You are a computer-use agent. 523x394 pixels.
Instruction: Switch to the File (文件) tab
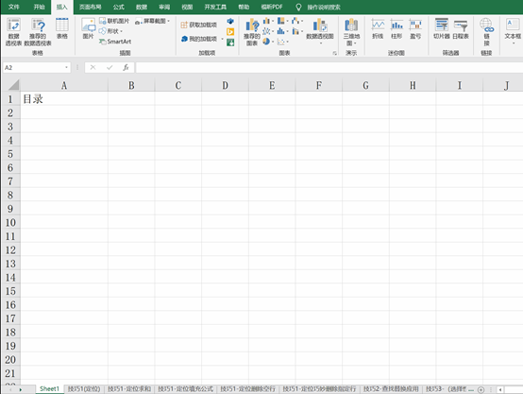coord(13,7)
